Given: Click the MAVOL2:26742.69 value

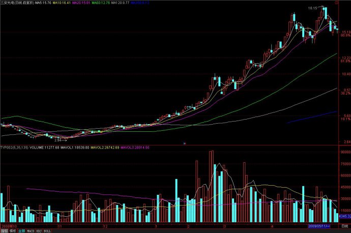Looking at the screenshot, I should point(105,148).
